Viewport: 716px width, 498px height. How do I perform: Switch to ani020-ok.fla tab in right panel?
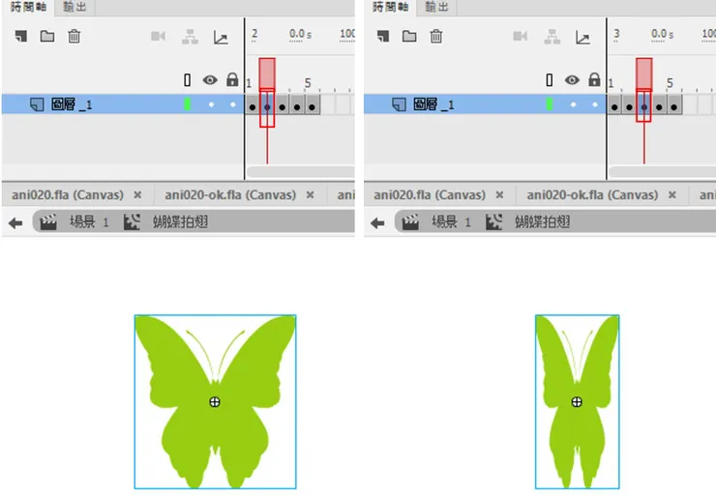pyautogui.click(x=592, y=195)
